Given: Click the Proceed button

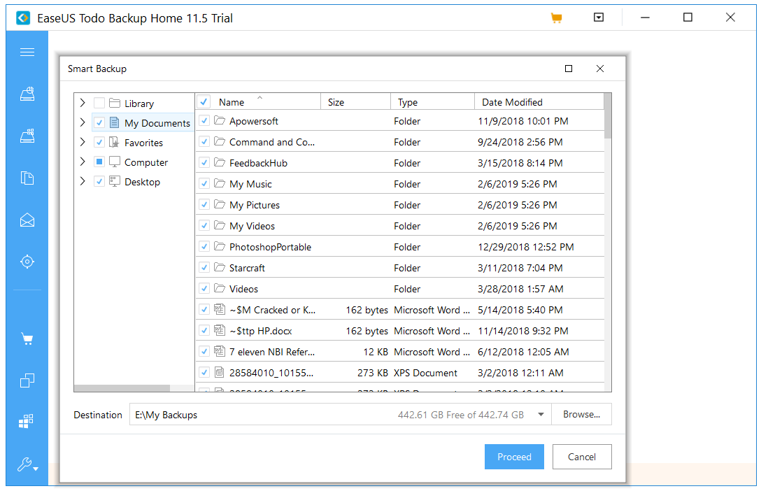Looking at the screenshot, I should pyautogui.click(x=514, y=457).
